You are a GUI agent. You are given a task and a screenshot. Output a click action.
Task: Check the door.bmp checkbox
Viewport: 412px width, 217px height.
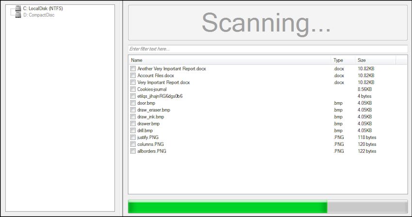(x=133, y=103)
